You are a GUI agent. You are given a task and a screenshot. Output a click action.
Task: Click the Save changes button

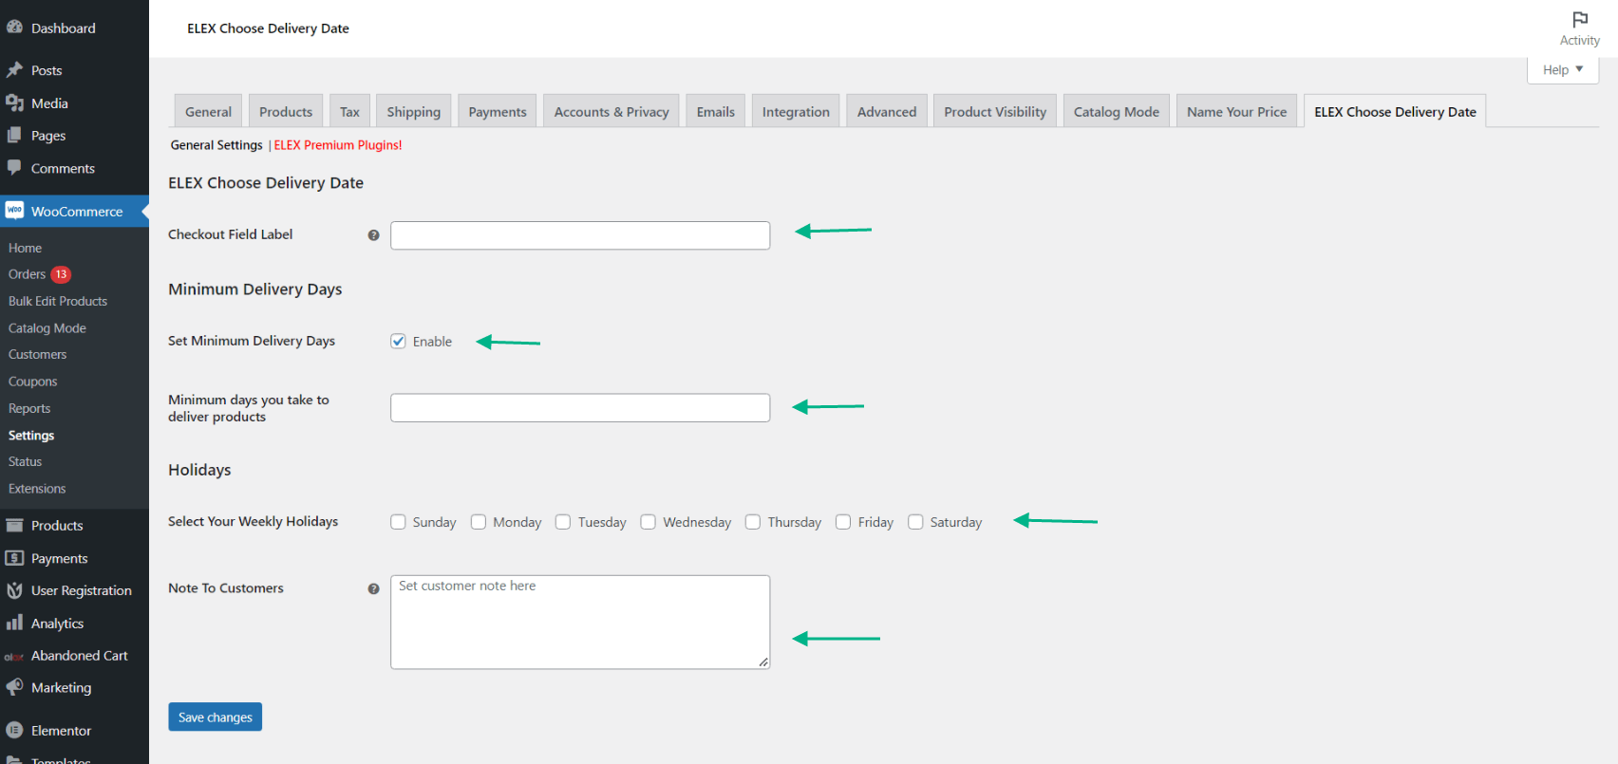[216, 717]
